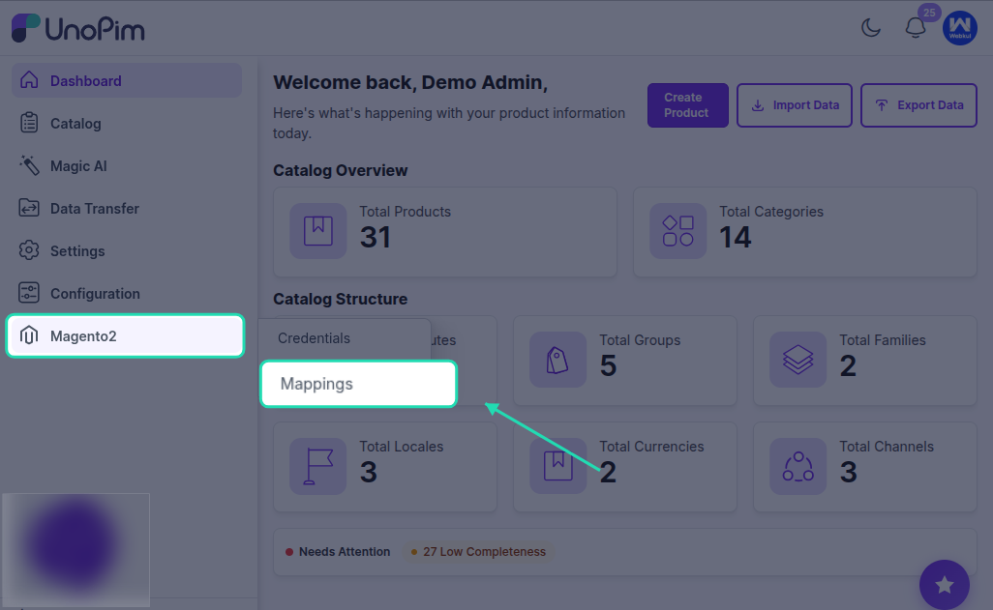Image resolution: width=993 pixels, height=610 pixels.
Task: Click the Total Groups label
Action: point(640,340)
